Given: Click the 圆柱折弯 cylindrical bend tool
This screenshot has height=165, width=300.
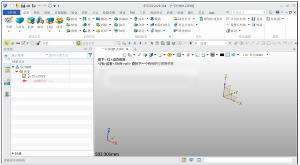Looking at the screenshot, I should pos(182,19).
